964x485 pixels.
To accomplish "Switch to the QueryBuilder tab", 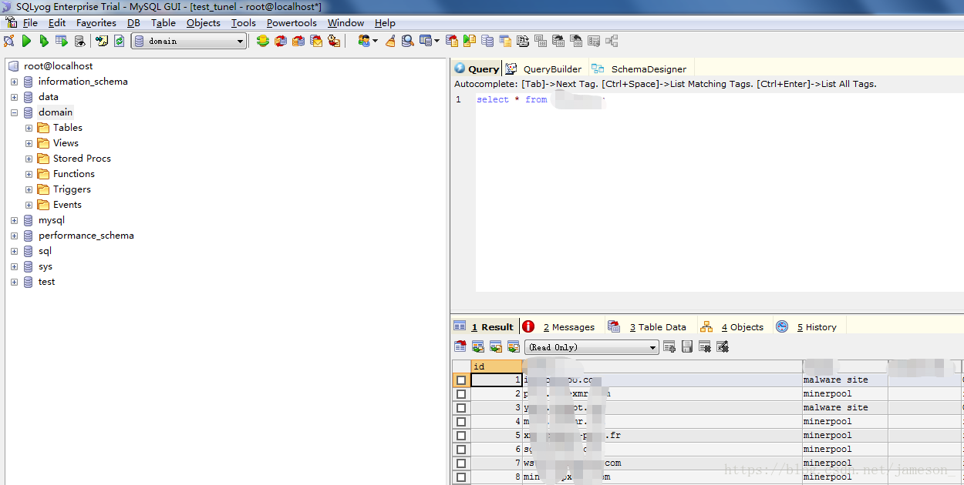I will coord(544,69).
